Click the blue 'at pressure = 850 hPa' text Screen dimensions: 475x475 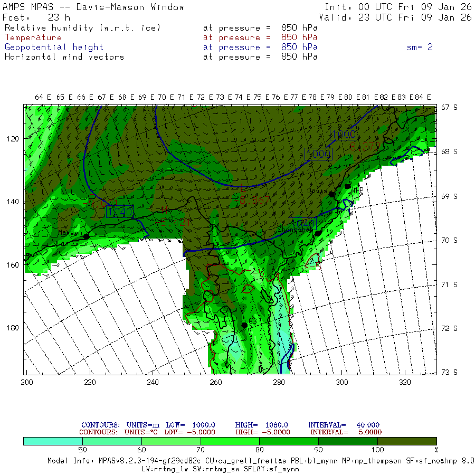click(260, 47)
